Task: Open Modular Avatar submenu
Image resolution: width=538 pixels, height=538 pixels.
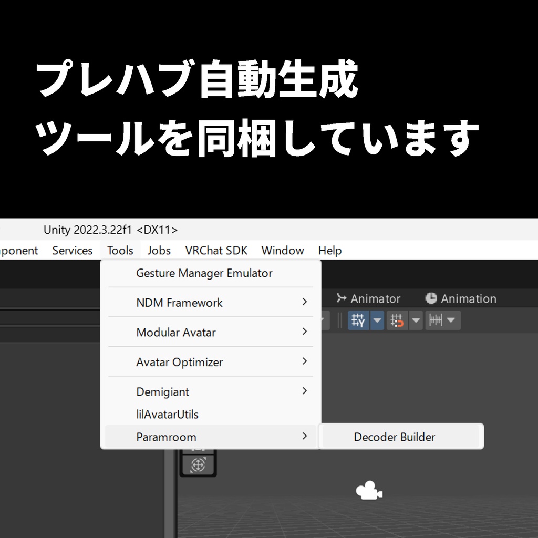Action: point(211,332)
